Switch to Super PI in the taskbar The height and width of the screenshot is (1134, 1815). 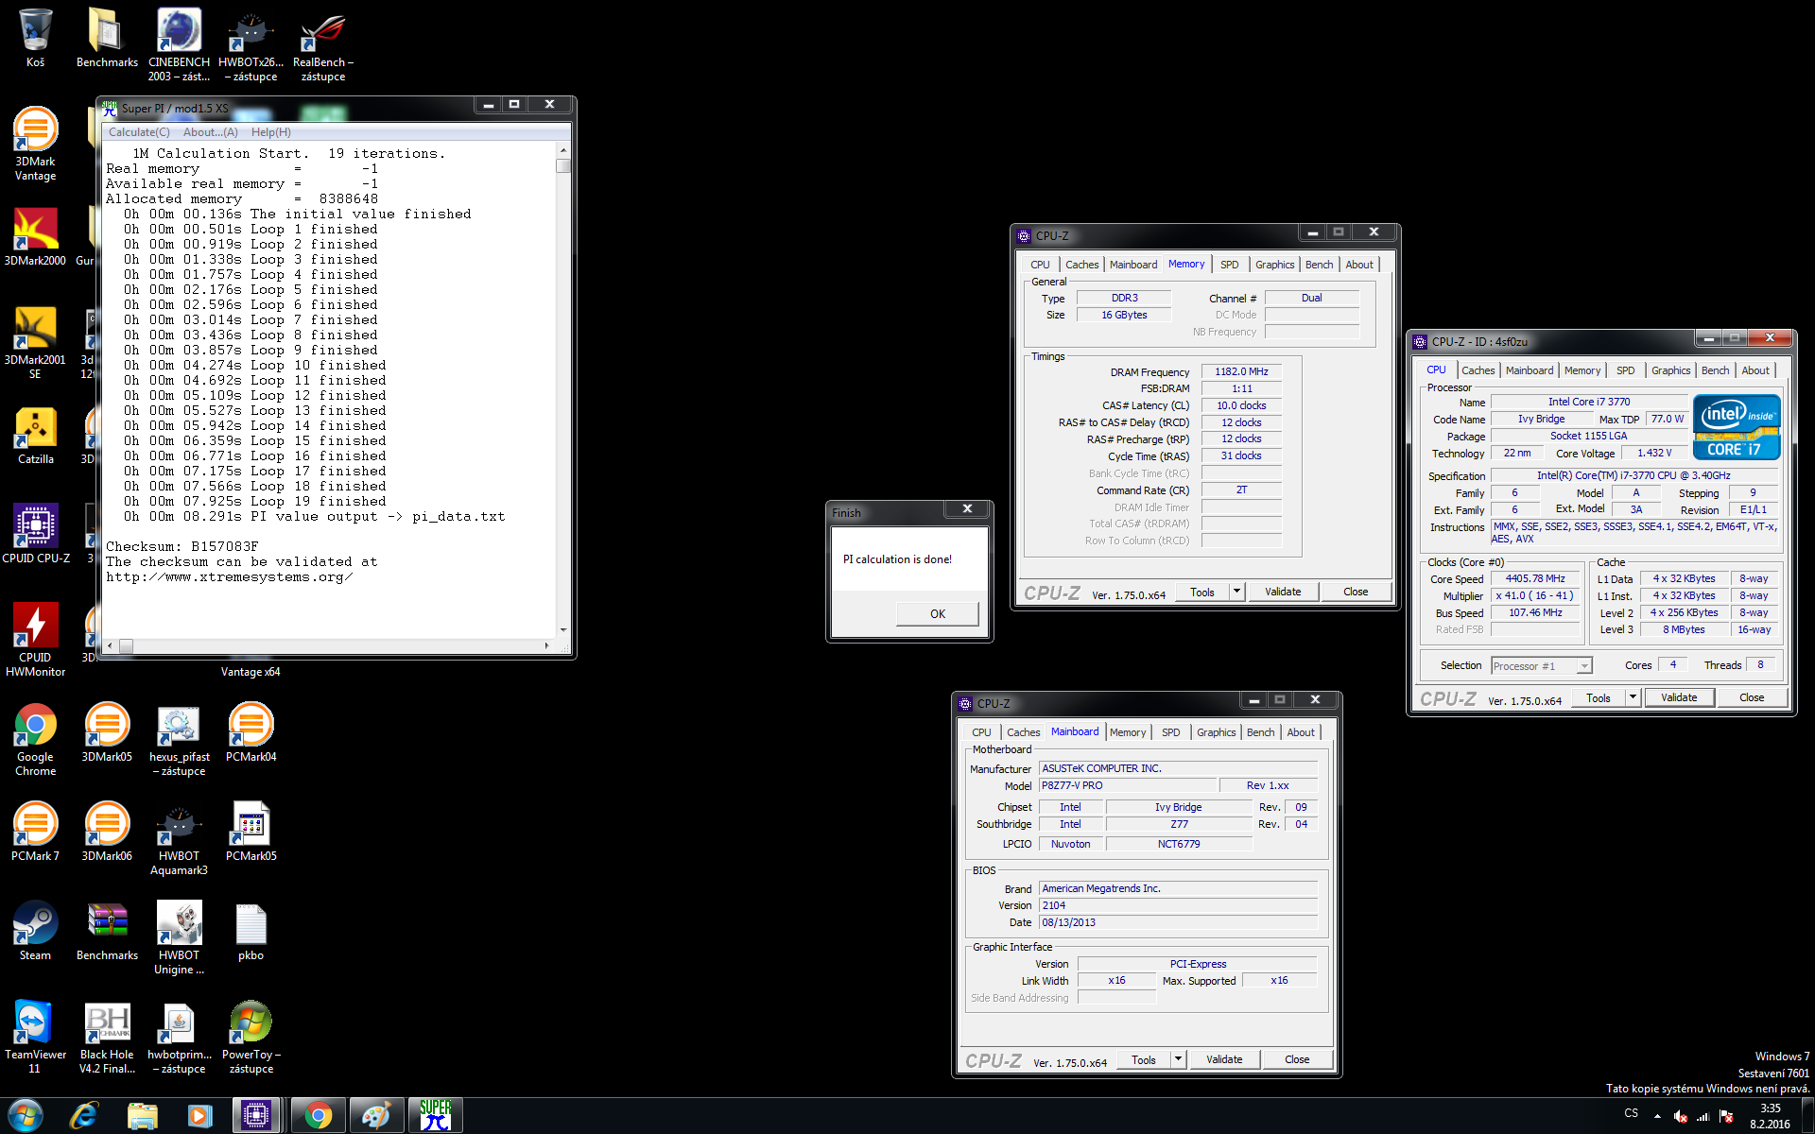(x=436, y=1116)
